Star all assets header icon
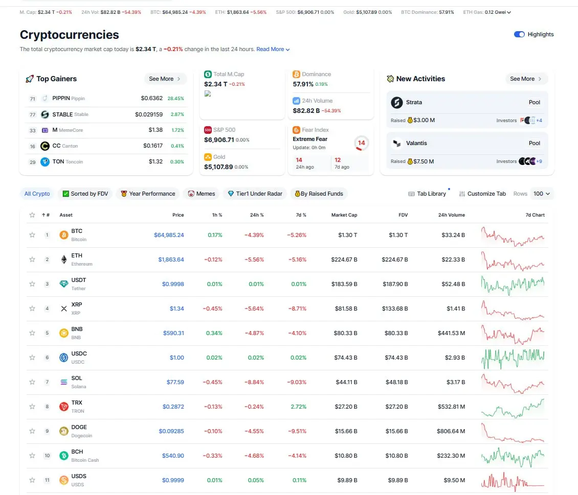 click(32, 215)
